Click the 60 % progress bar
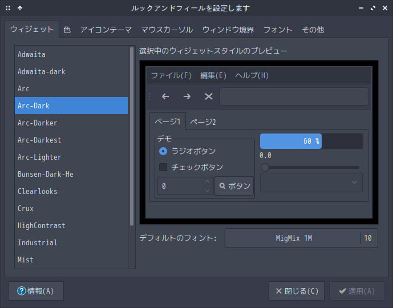393x308 pixels. [x=311, y=141]
